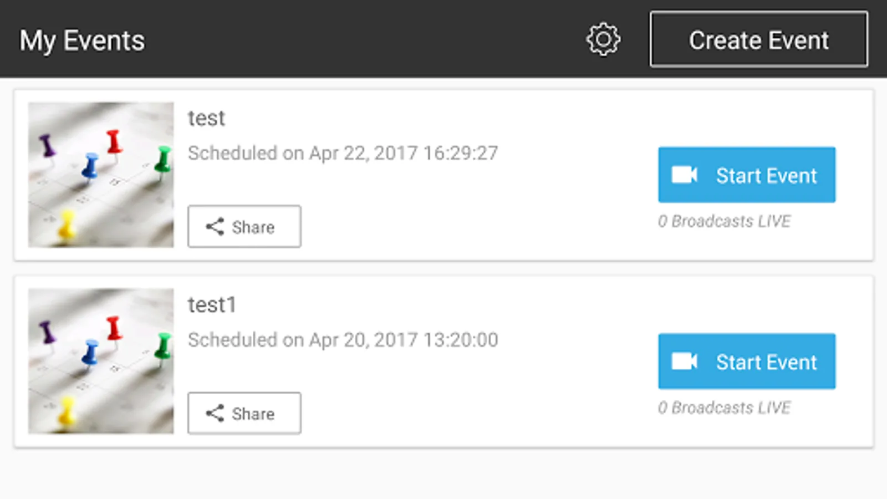Click share icon for the test1 event

(215, 413)
